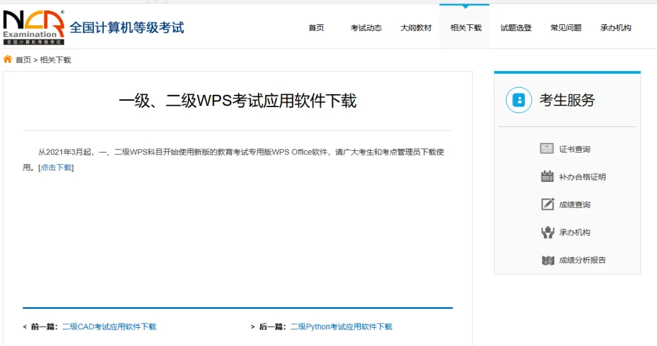This screenshot has height=346, width=657.
Task: Open the 成绩分析报告 sidebar link
Action: (x=582, y=260)
